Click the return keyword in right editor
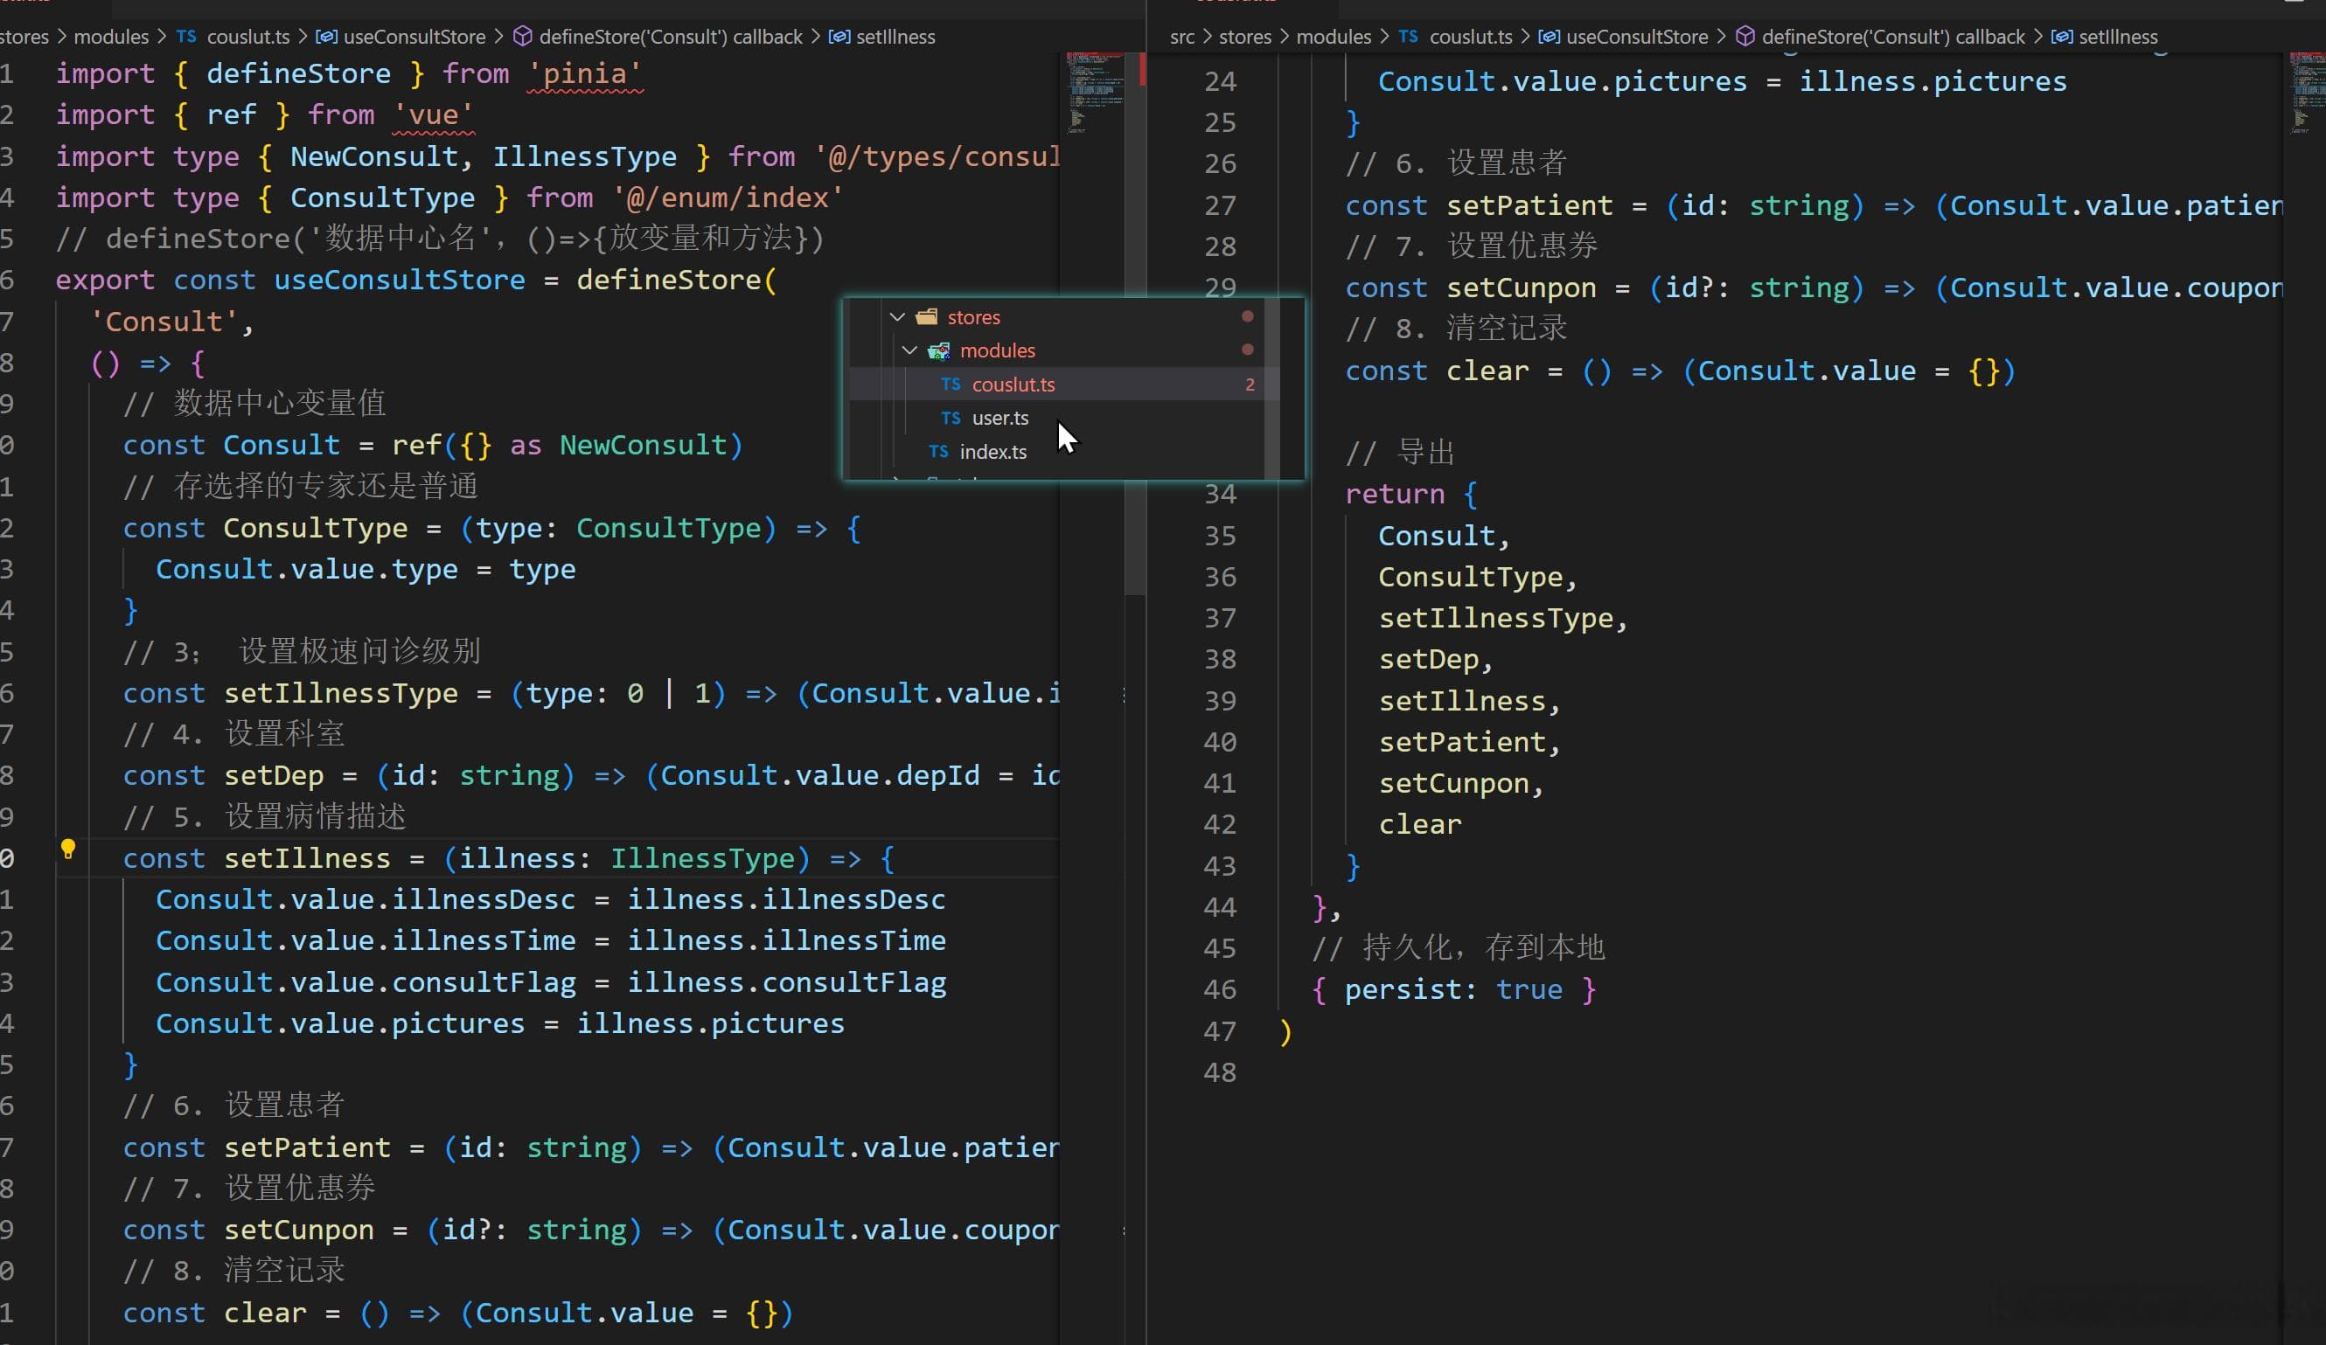The height and width of the screenshot is (1345, 2326). (1395, 495)
